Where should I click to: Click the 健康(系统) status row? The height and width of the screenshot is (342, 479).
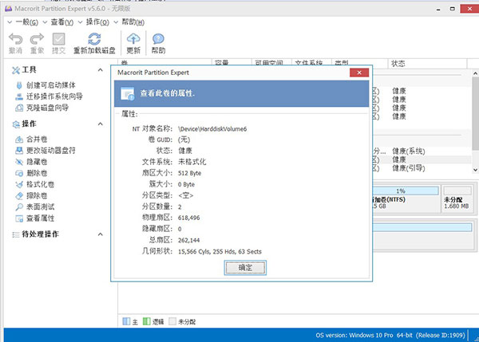coord(409,151)
